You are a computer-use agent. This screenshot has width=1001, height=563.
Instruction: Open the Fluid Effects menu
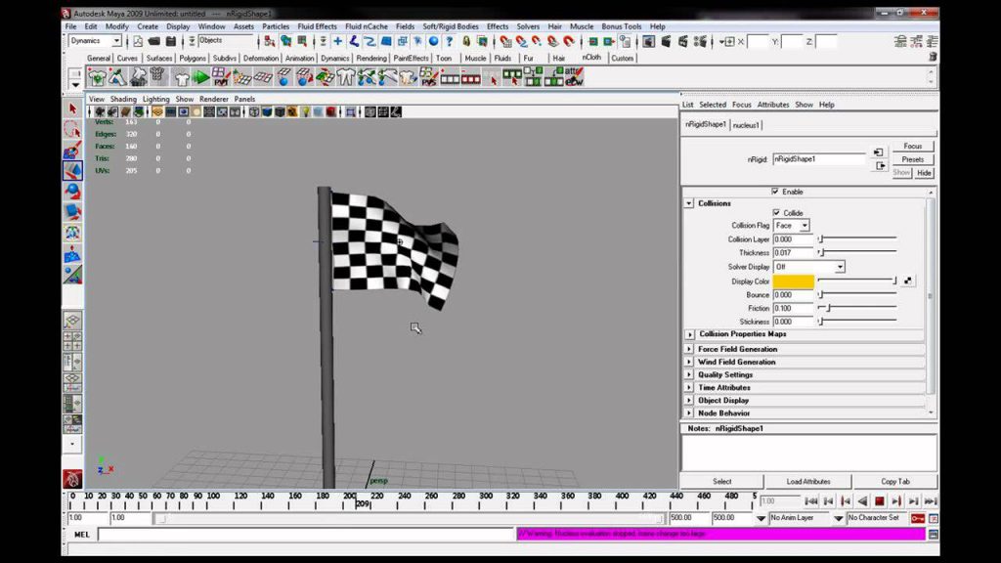pos(318,26)
